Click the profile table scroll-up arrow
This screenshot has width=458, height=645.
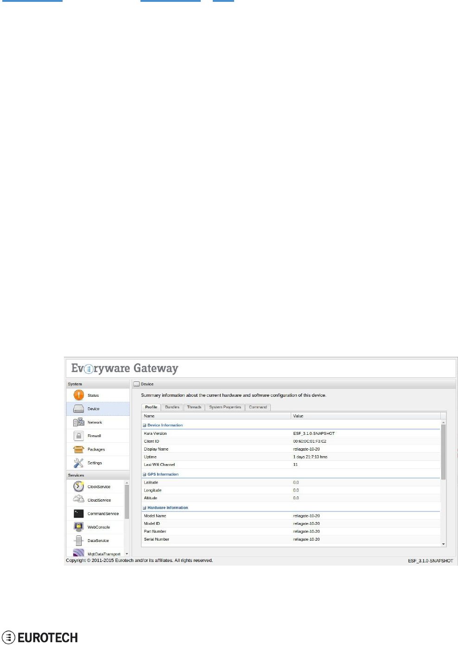click(x=444, y=422)
